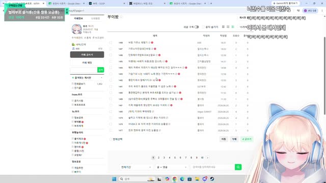Click the 이동 move button
Image resolution: width=326 pixels, height=183 pixels.
(224, 139)
